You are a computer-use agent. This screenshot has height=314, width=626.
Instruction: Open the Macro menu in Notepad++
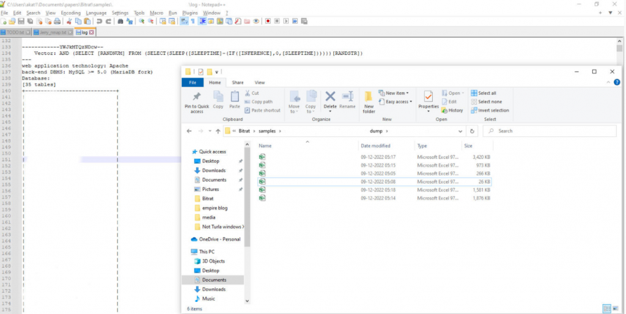[156, 13]
